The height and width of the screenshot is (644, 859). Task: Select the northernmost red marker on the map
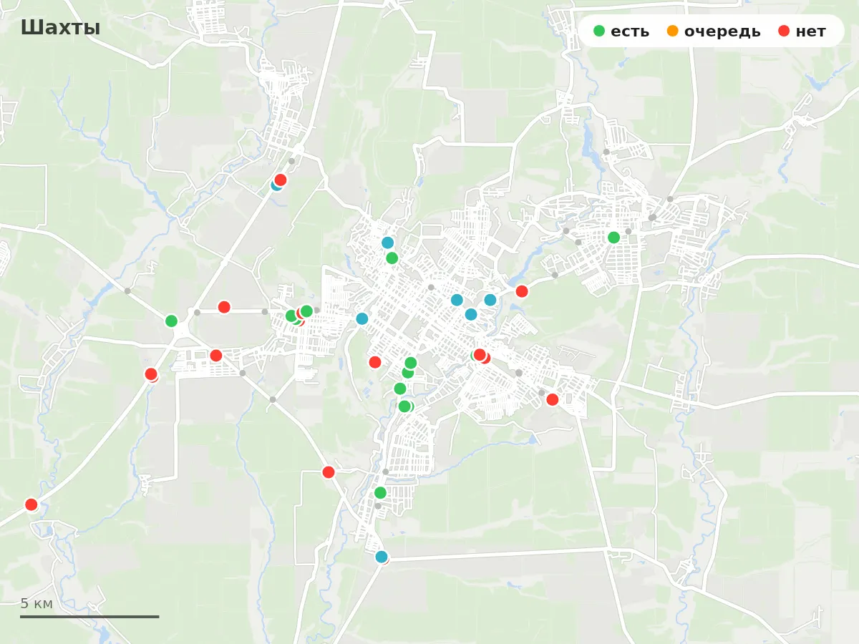[x=281, y=180]
